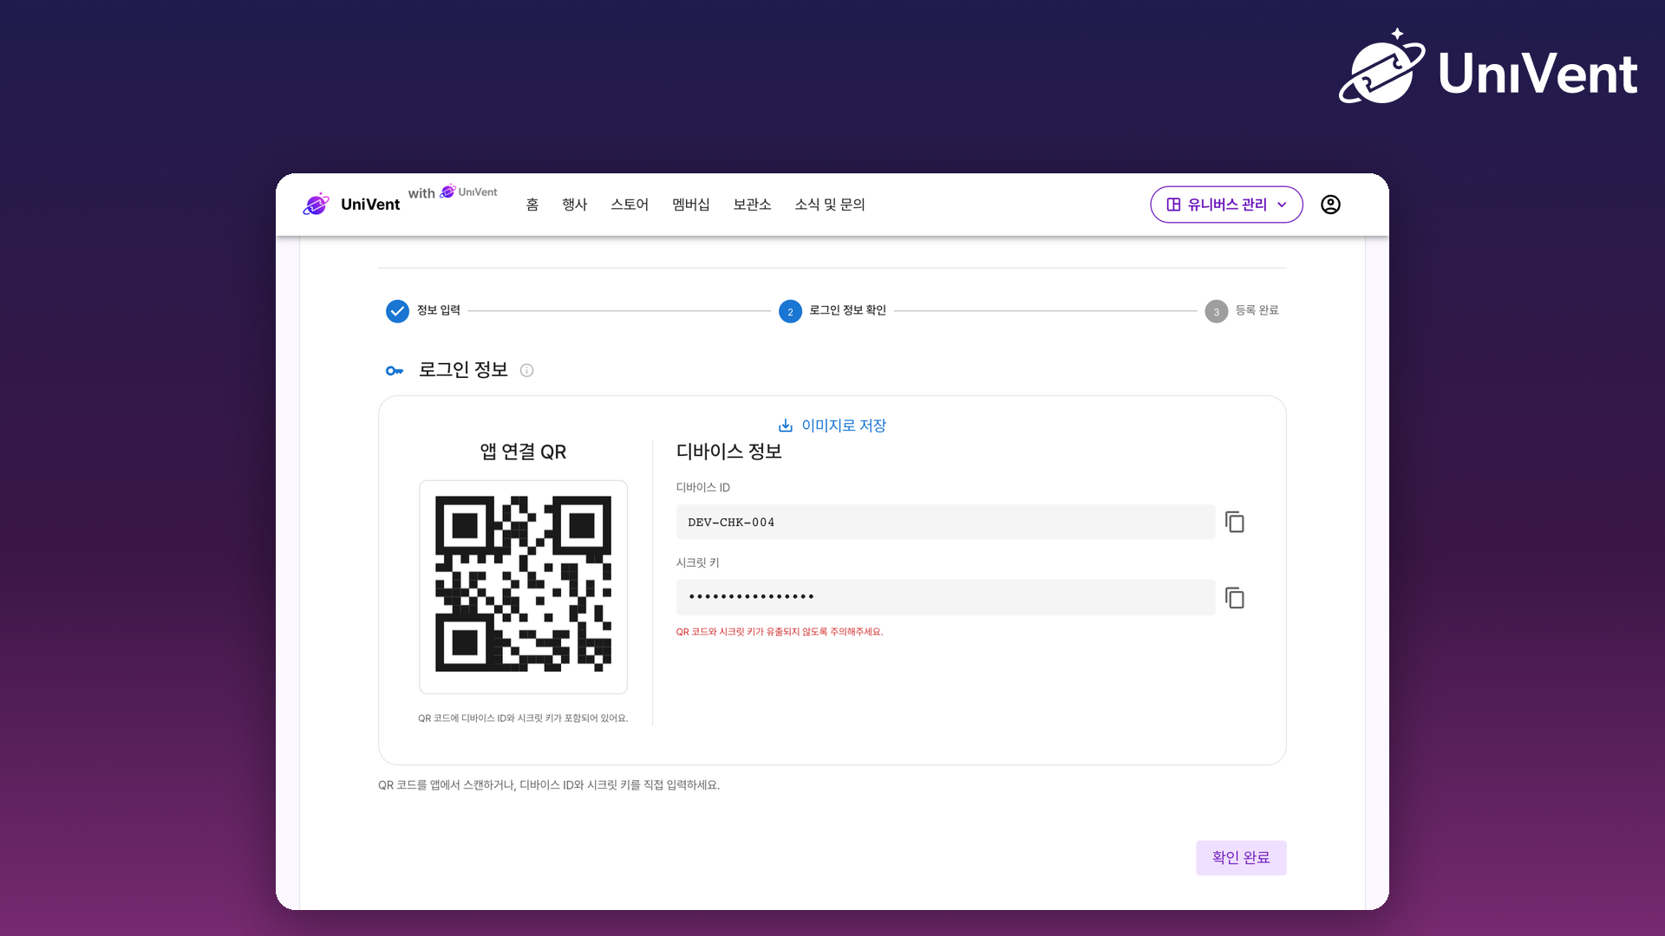Click the download icon for 이미지로 저장
1665x936 pixels.
click(x=786, y=426)
